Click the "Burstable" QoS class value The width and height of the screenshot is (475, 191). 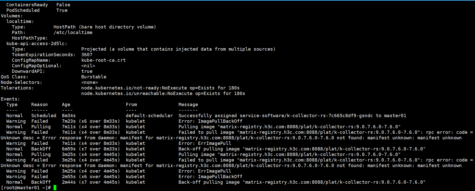point(94,77)
